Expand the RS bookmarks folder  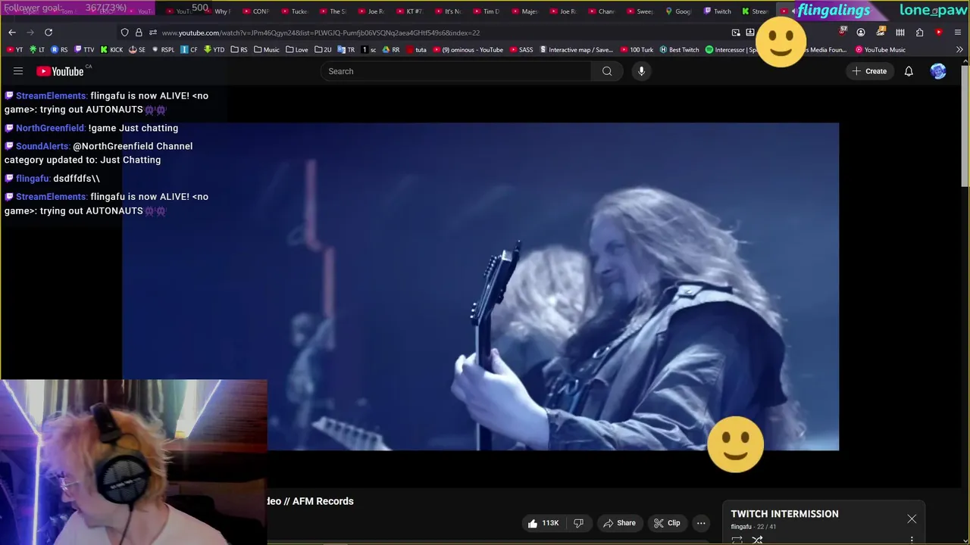(239, 50)
